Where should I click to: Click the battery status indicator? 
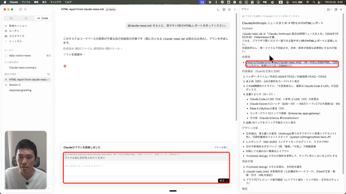click(x=297, y=2)
